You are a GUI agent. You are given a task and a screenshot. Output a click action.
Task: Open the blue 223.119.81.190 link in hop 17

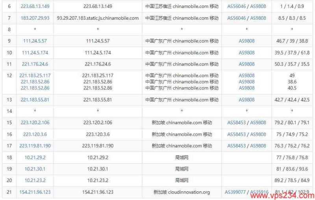point(35,146)
